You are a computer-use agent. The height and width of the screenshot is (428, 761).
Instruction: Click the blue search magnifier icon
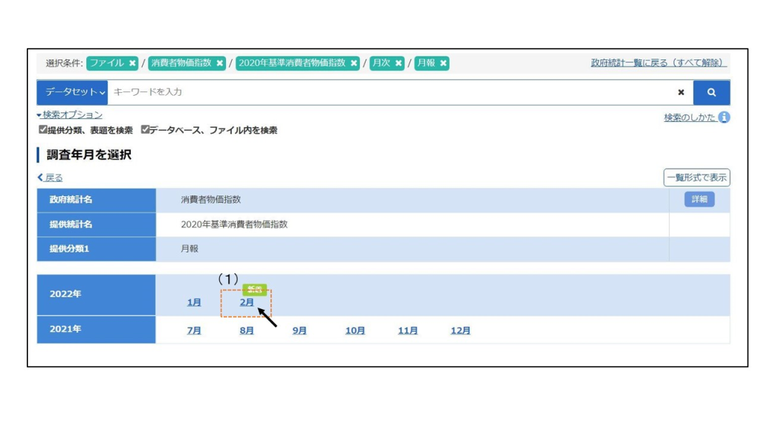(x=712, y=92)
